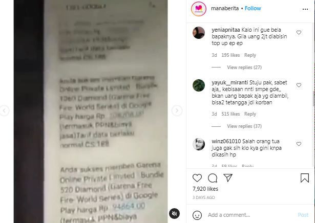315x223 pixels.
Task: Expand View replies (27)
Action: [x=244, y=68]
